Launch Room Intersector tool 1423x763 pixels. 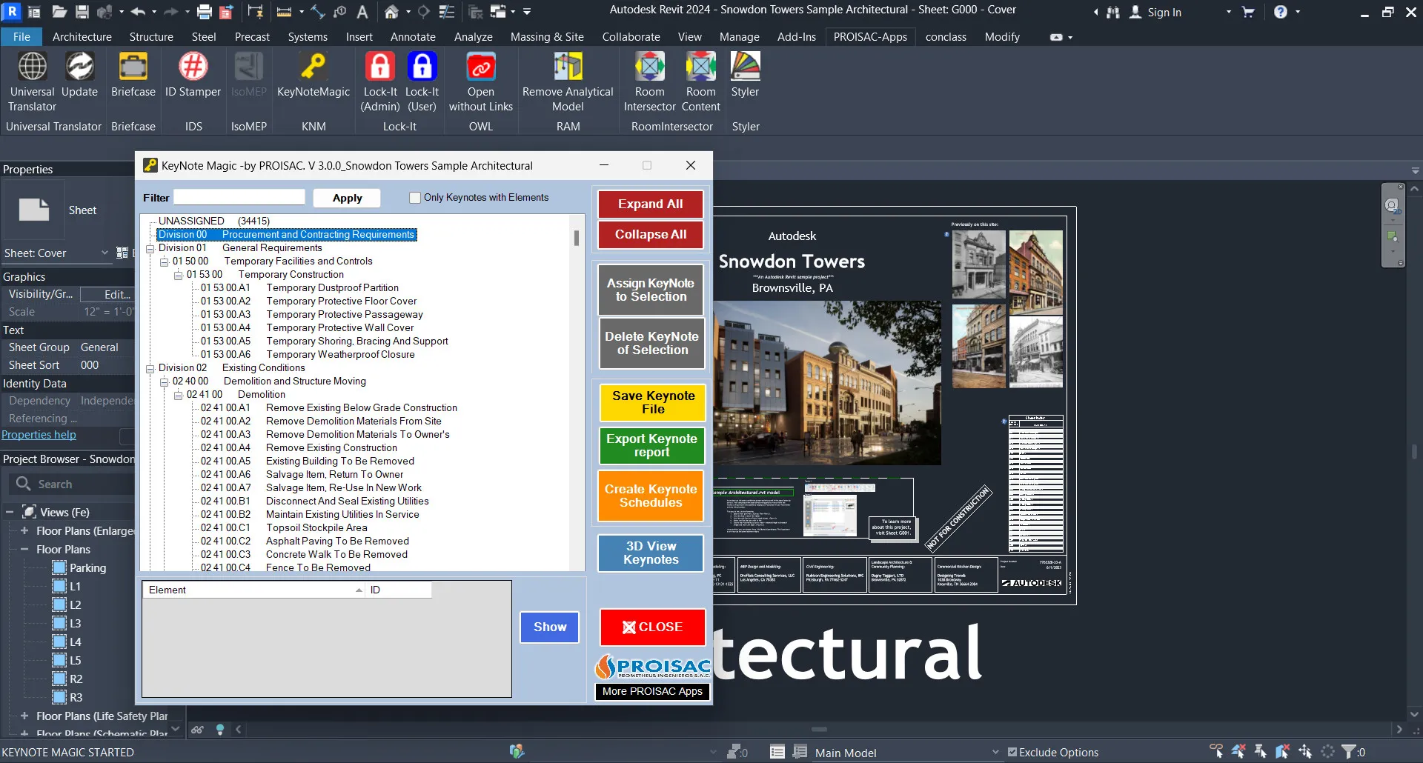[650, 81]
